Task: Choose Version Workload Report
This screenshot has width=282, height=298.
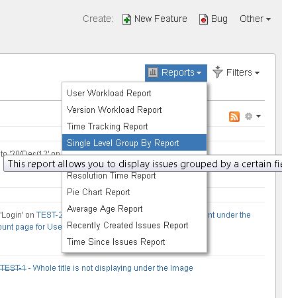Action: [134, 110]
